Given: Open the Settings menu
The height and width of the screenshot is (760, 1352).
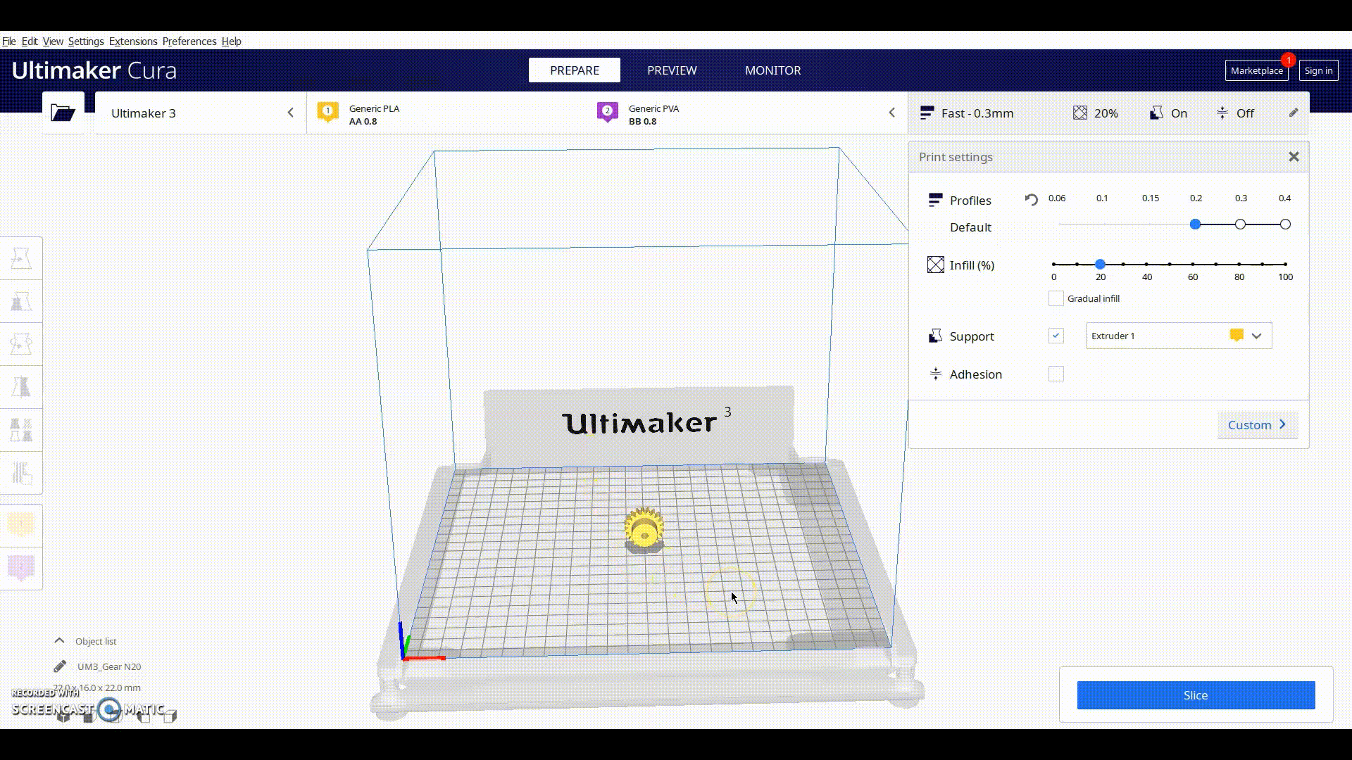Looking at the screenshot, I should [x=86, y=41].
